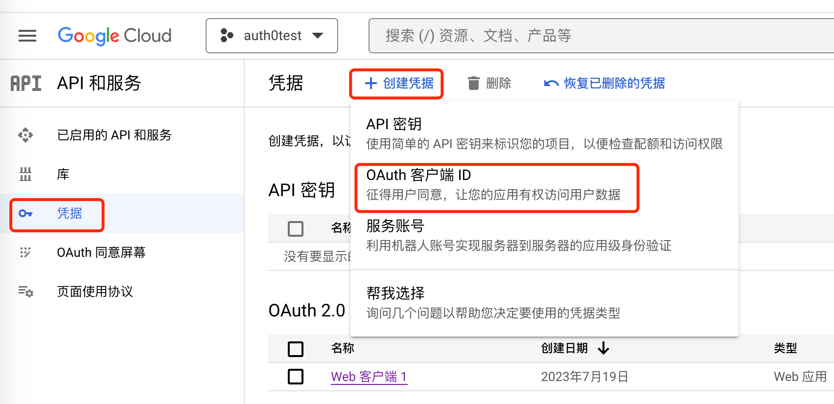Focus the 搜索 resources search field

point(601,36)
